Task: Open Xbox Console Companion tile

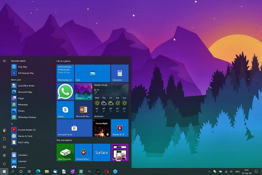Action: click(x=65, y=152)
